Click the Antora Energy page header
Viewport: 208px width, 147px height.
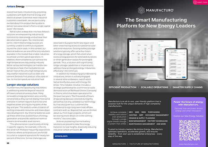point(16,6)
